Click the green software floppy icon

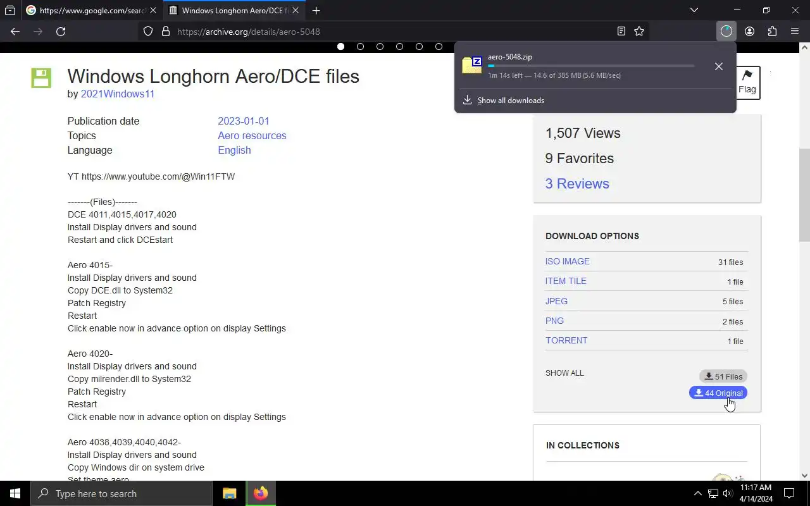point(41,78)
